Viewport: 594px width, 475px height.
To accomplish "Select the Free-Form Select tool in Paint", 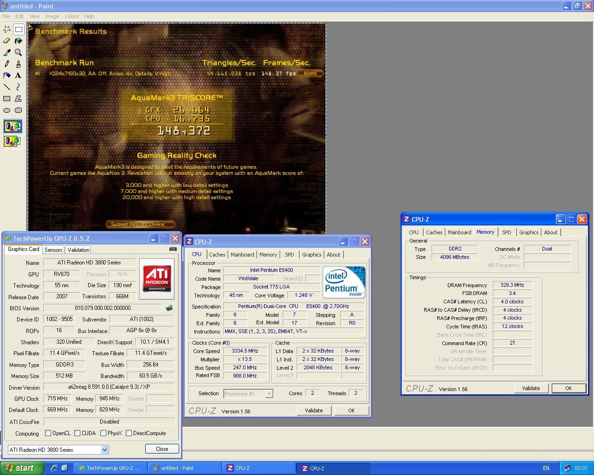I will [x=7, y=29].
